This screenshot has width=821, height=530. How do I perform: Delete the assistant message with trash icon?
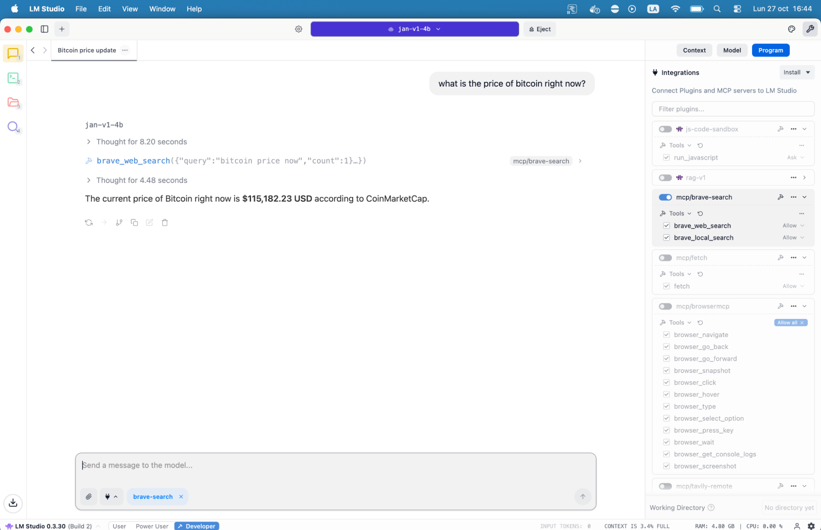[x=165, y=223]
